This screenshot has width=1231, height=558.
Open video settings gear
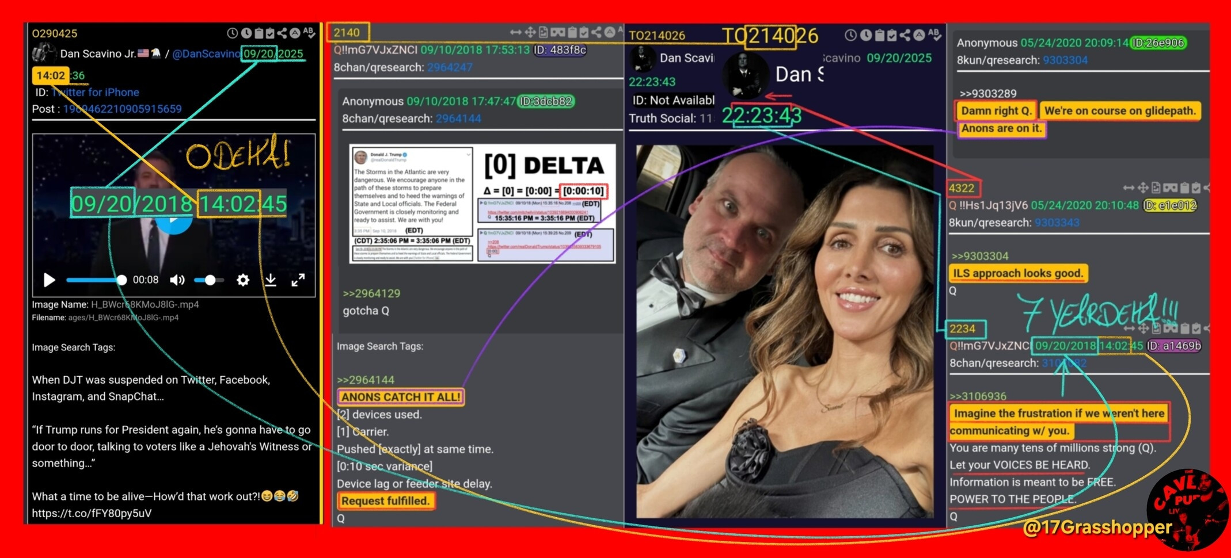tap(243, 280)
